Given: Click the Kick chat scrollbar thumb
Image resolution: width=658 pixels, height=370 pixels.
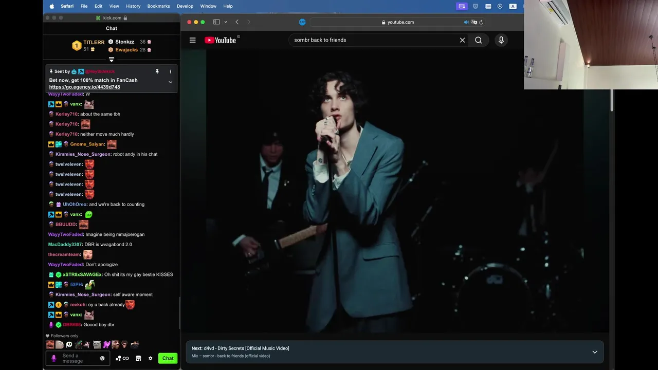Looking at the screenshot, I should tap(179, 312).
